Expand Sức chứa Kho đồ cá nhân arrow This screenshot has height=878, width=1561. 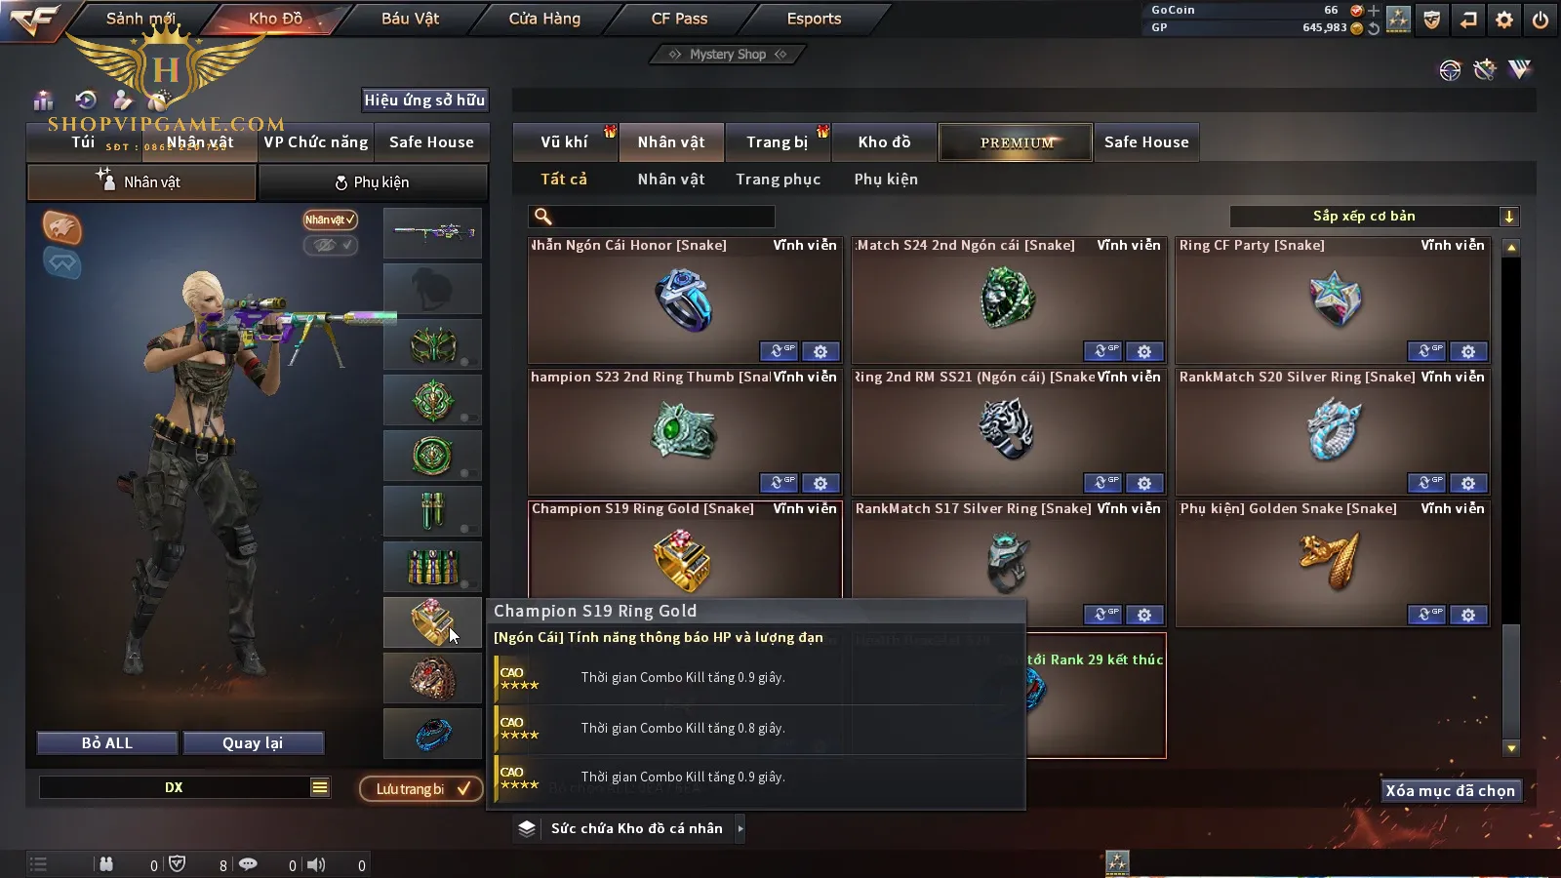(740, 828)
